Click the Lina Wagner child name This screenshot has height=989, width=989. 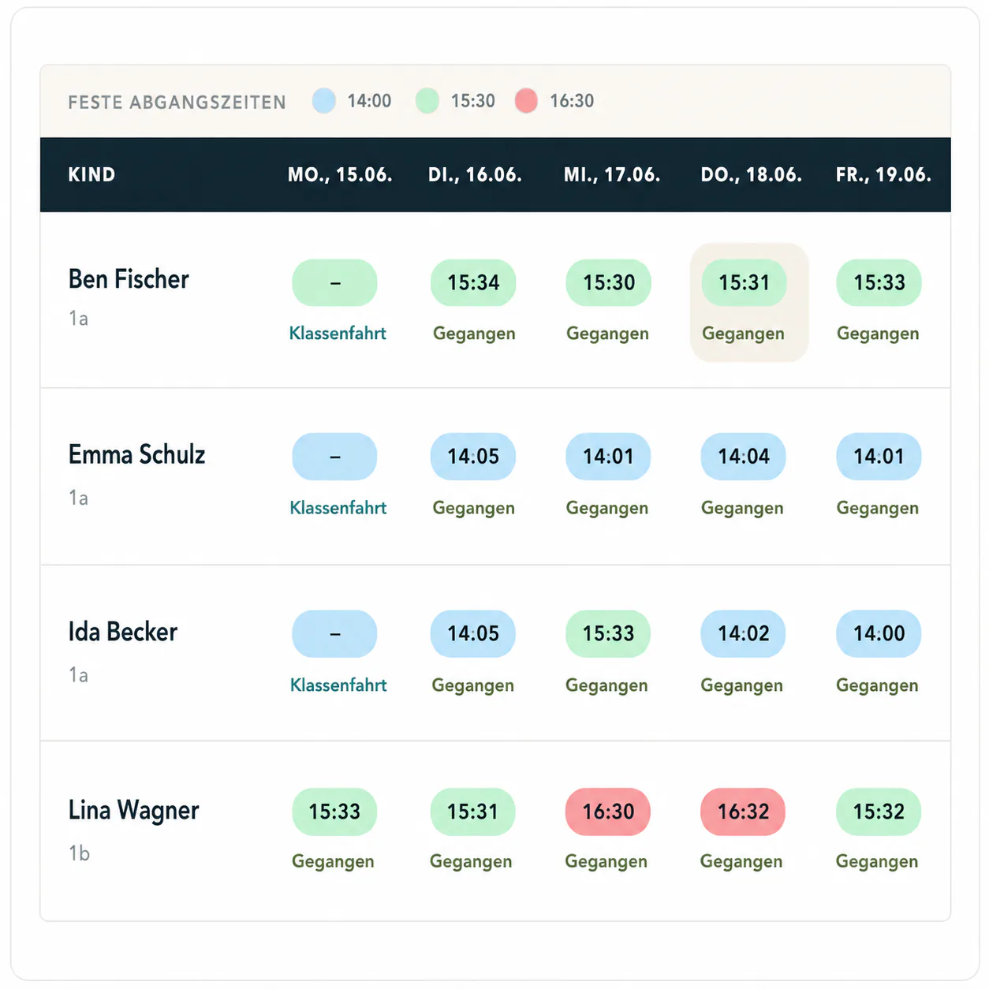pos(133,811)
